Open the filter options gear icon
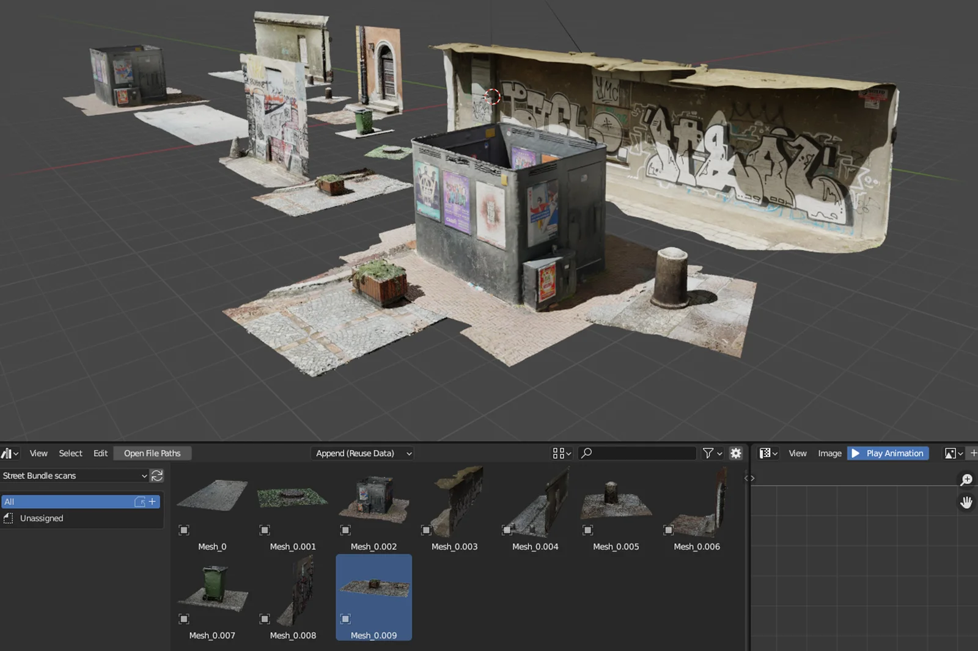This screenshot has width=978, height=651. (735, 453)
